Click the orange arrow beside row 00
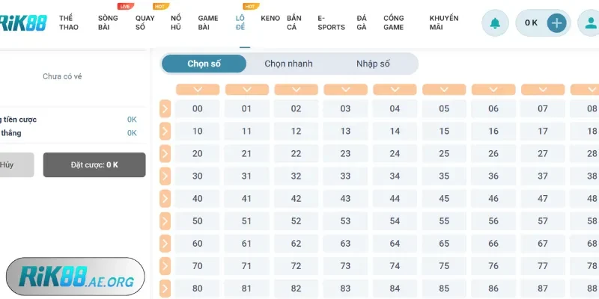599x299 pixels. pyautogui.click(x=165, y=109)
